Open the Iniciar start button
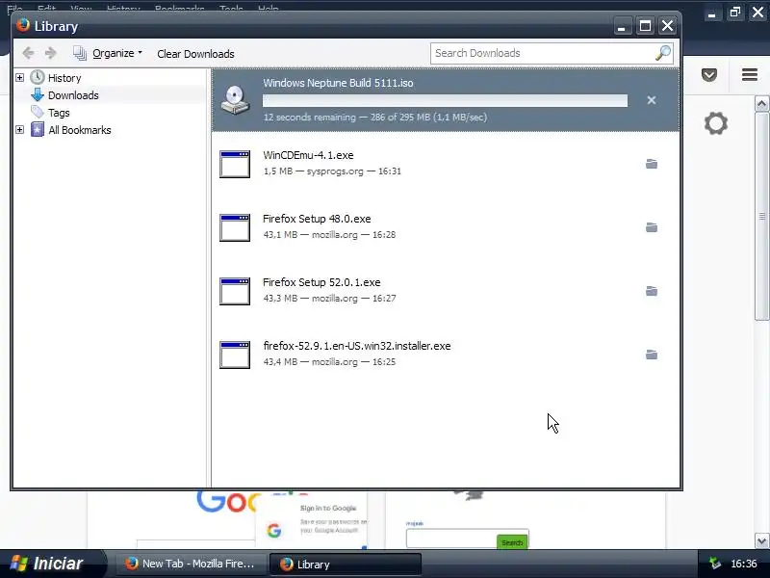Screen dimensions: 770x578 (52, 564)
